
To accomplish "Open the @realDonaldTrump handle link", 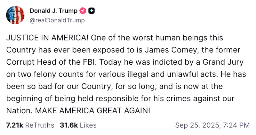I will [57, 20].
